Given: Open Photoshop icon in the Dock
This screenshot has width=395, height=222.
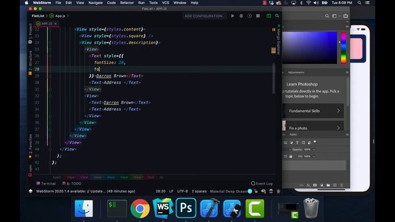Looking at the screenshot, I should tap(186, 208).
